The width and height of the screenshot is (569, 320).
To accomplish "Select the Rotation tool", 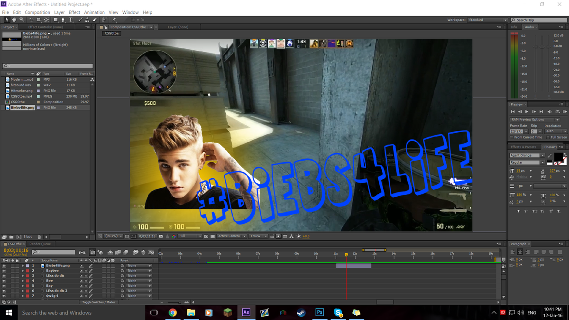I will click(x=31, y=20).
